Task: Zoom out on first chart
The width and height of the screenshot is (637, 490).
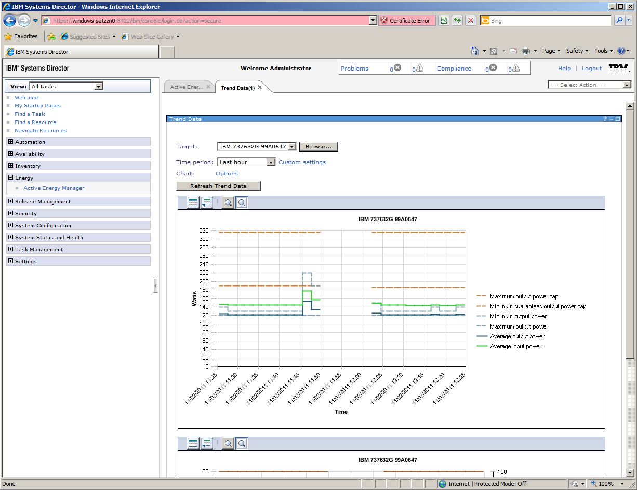Action: (x=242, y=203)
